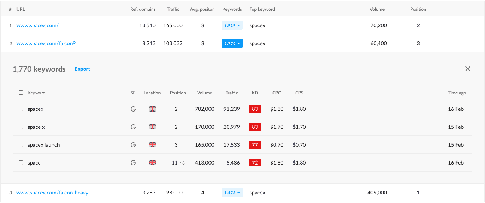
Task: Expand the 8,919 keywords dropdown
Action: (x=232, y=25)
